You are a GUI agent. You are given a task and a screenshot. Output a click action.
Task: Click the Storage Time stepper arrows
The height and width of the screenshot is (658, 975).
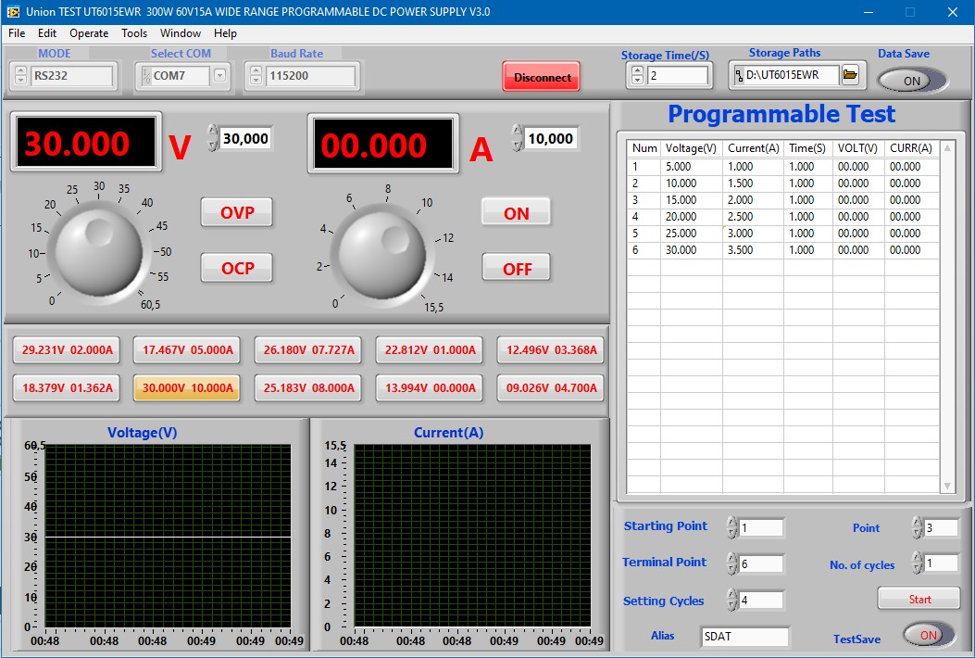pyautogui.click(x=636, y=76)
